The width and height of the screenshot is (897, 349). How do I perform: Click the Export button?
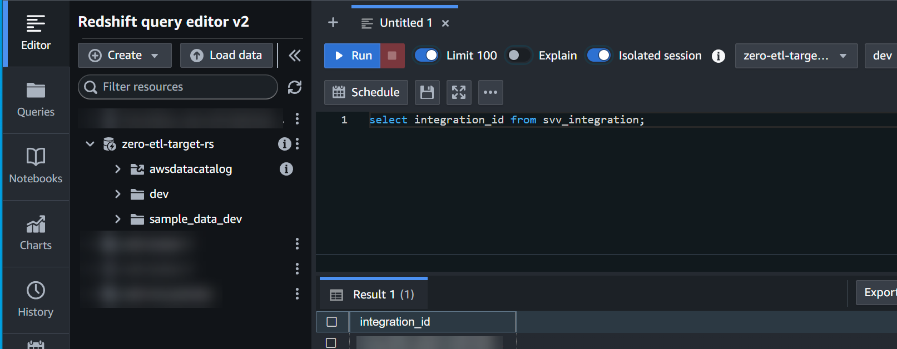pyautogui.click(x=876, y=293)
